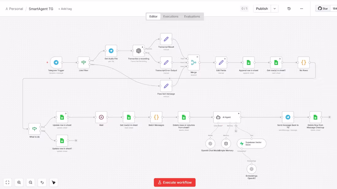Open the Simple Memory node
The image size is (337, 189).
tap(226, 144)
